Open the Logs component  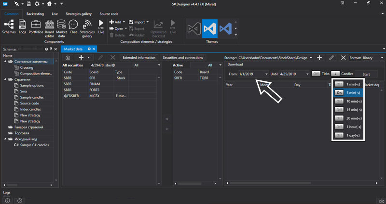(x=22, y=25)
